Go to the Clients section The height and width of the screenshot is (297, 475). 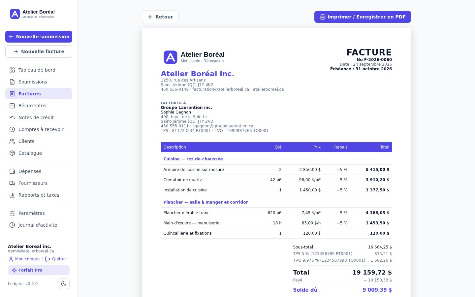pos(39,141)
